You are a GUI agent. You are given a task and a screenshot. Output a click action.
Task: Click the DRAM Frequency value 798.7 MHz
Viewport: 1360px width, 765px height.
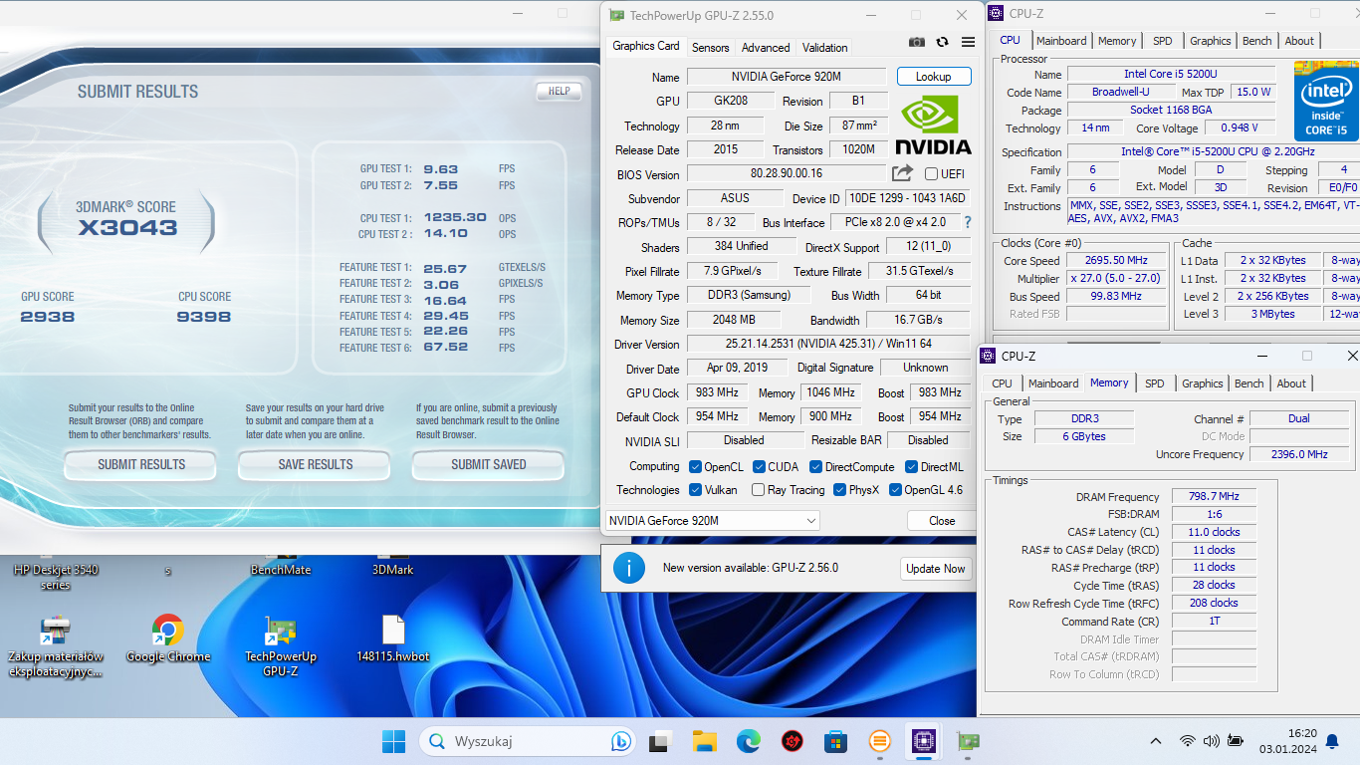(x=1214, y=496)
